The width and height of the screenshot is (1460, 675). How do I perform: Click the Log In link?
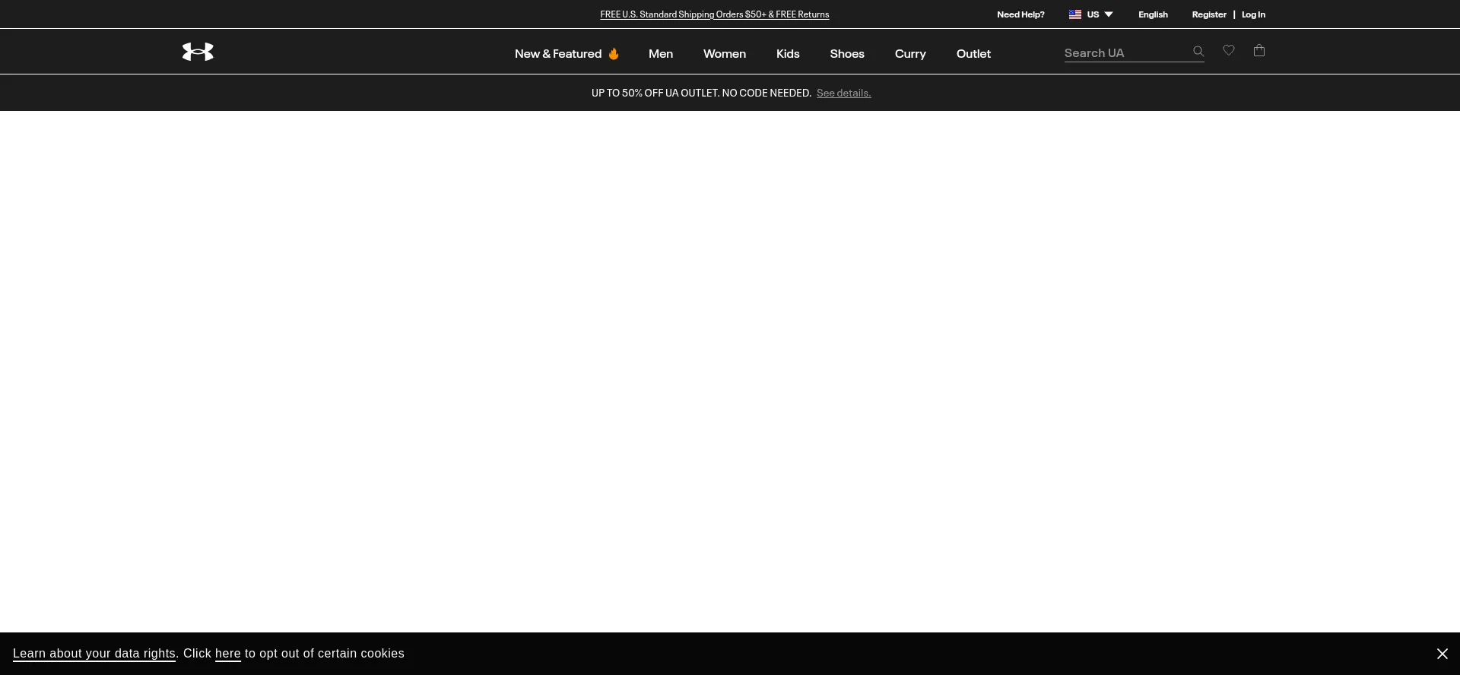click(x=1253, y=14)
